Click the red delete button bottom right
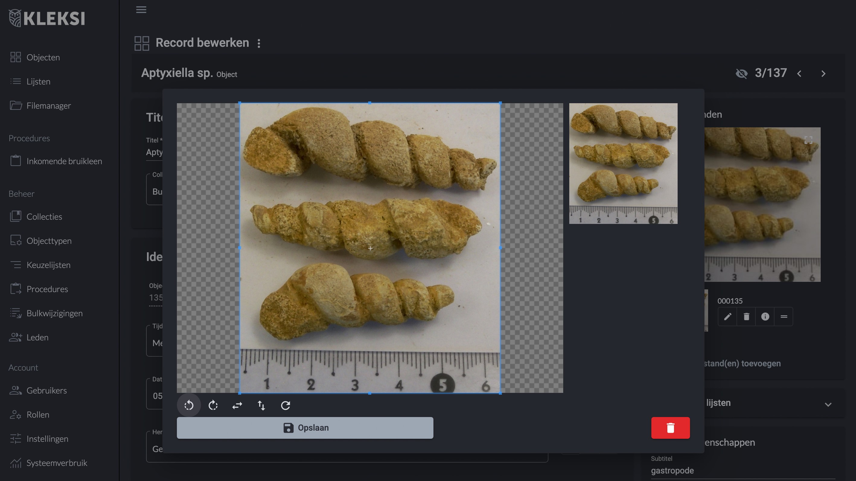The height and width of the screenshot is (481, 856). 670,428
